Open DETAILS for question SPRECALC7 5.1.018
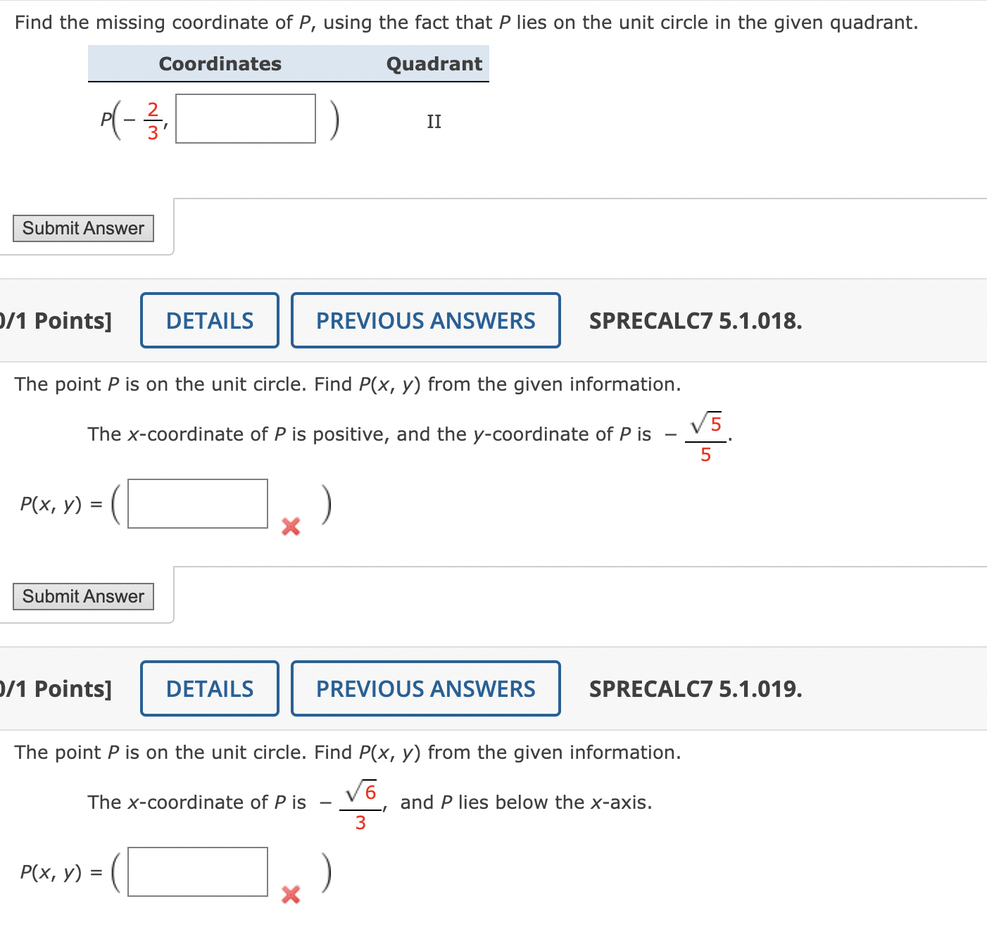The width and height of the screenshot is (987, 932). [x=209, y=320]
